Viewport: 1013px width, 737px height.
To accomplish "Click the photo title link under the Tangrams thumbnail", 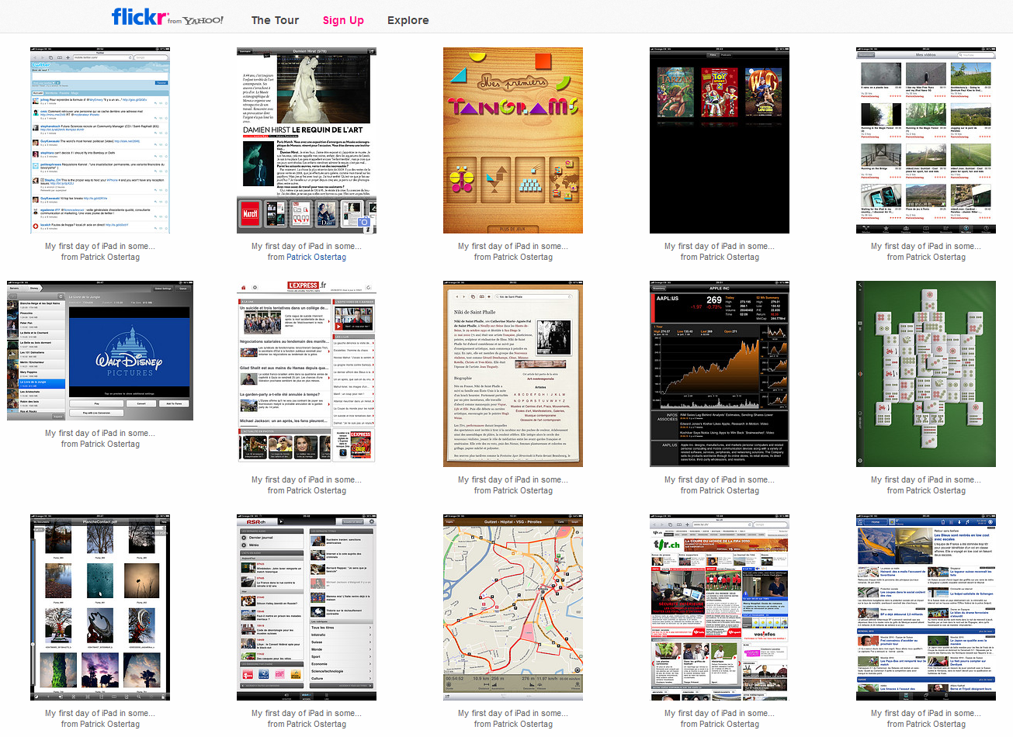I will pos(513,246).
